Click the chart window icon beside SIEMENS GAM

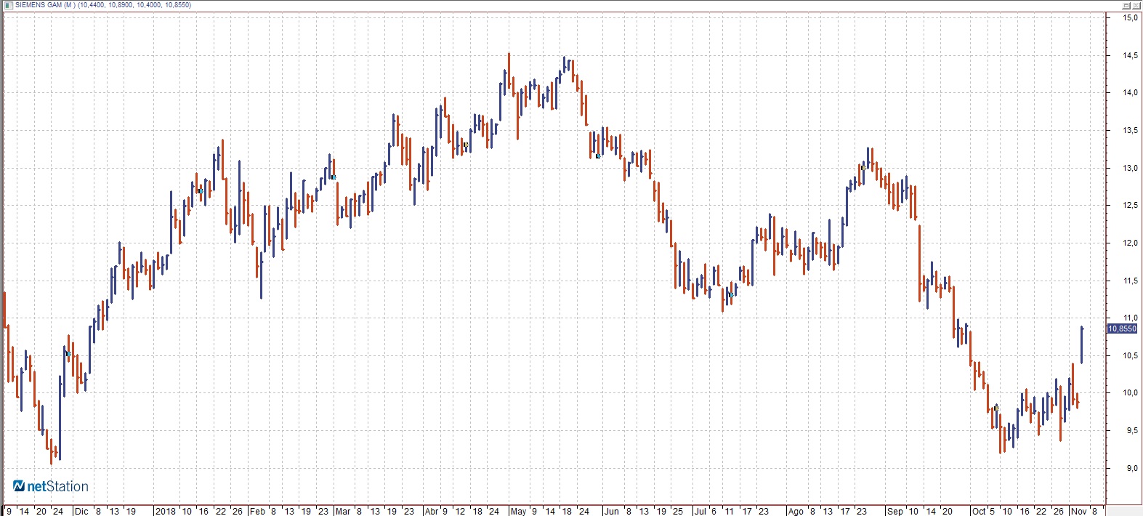tap(7, 5)
